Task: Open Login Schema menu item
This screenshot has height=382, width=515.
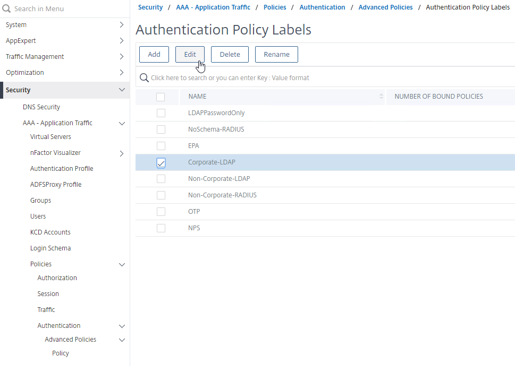Action: tap(50, 248)
